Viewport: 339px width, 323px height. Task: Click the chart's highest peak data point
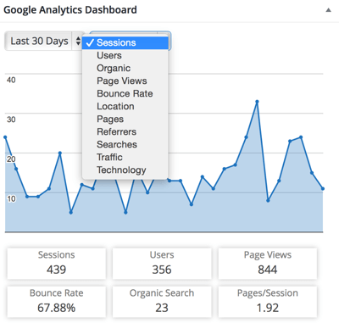(x=257, y=102)
